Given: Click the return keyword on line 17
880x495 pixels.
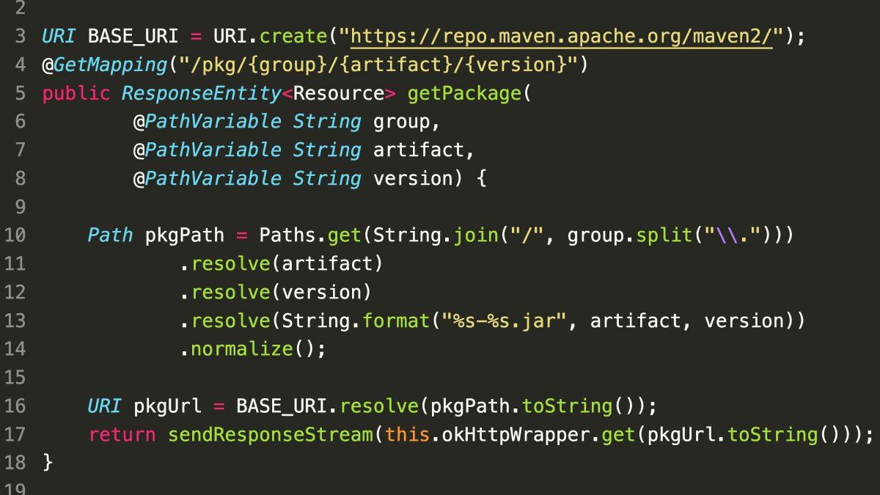Looking at the screenshot, I should click(122, 435).
